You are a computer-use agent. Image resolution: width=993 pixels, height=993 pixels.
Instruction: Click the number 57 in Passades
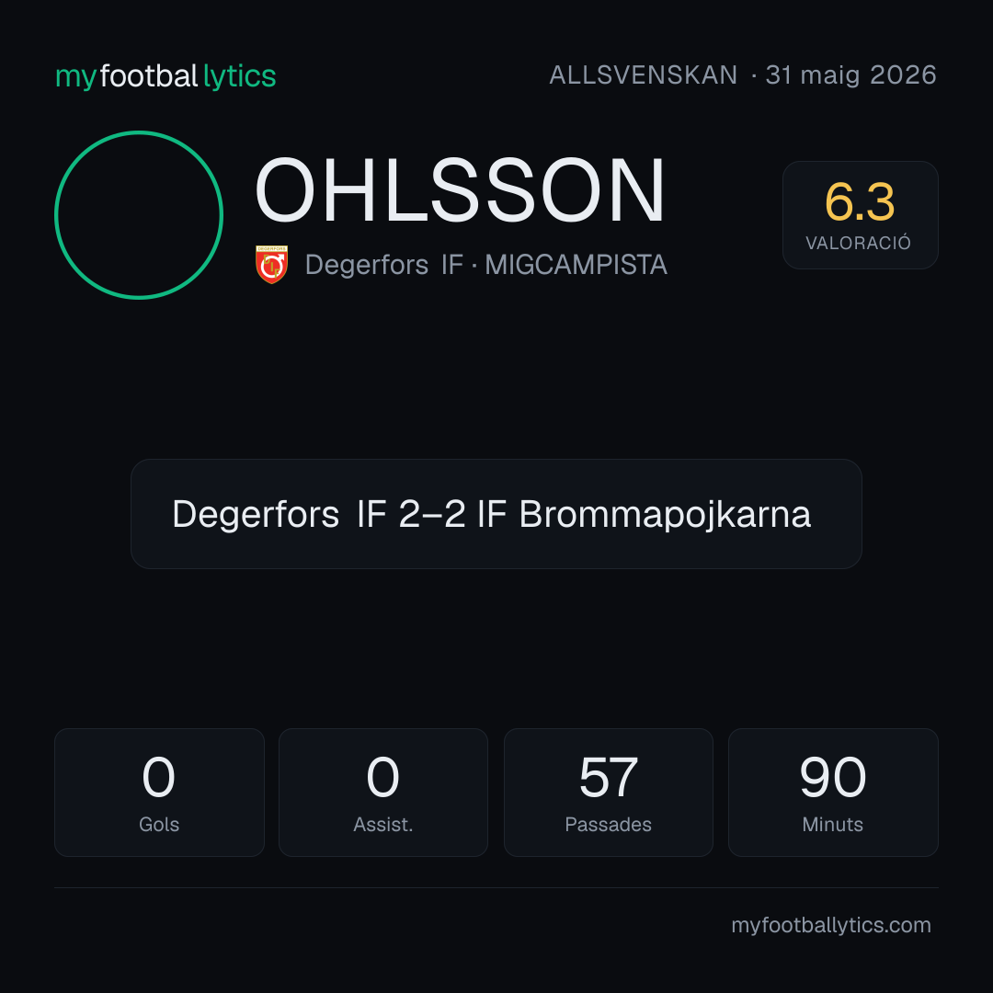point(608,777)
